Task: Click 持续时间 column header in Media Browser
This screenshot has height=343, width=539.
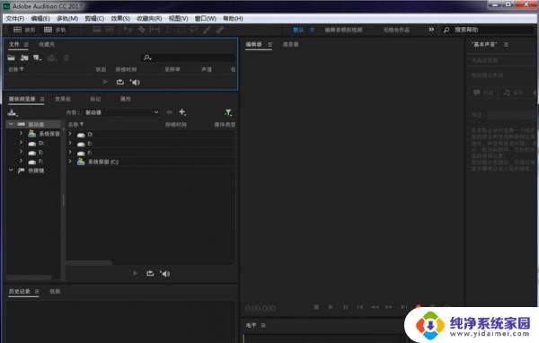Action: [176, 125]
